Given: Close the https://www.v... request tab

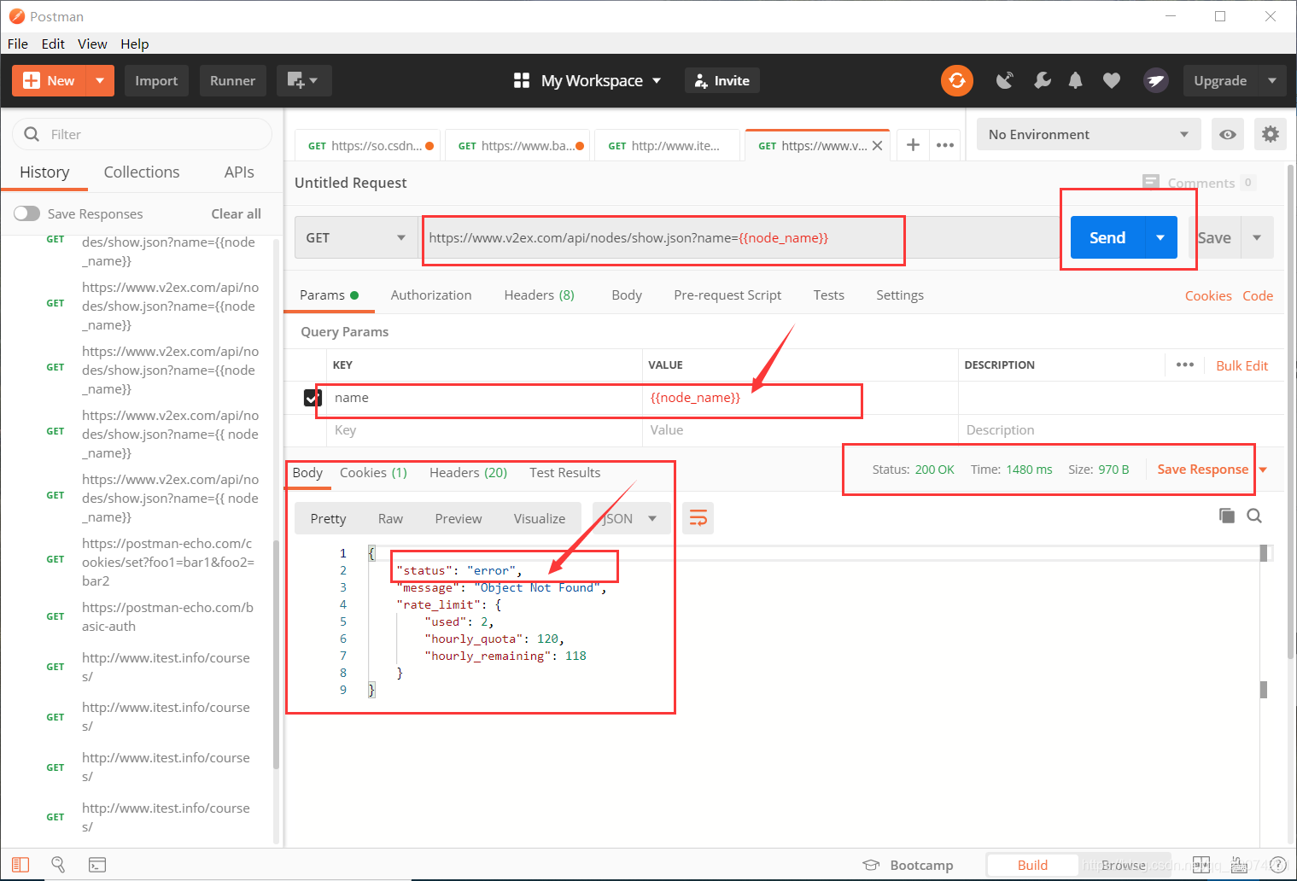Looking at the screenshot, I should pyautogui.click(x=877, y=146).
